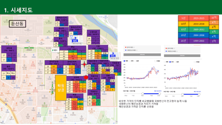The height and width of the screenshot is (125, 222).
Task: Open the blue recent-3-years link under the 매매 chart
Action: pyautogui.click(x=157, y=91)
